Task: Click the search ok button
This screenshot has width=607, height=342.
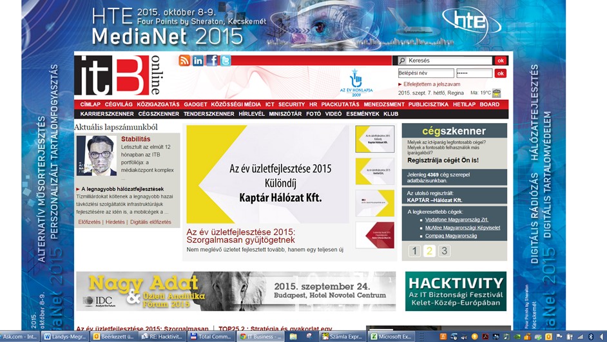Action: [501, 61]
